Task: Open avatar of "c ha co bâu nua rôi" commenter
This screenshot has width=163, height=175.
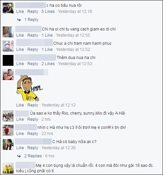Action: (x=8, y=8)
